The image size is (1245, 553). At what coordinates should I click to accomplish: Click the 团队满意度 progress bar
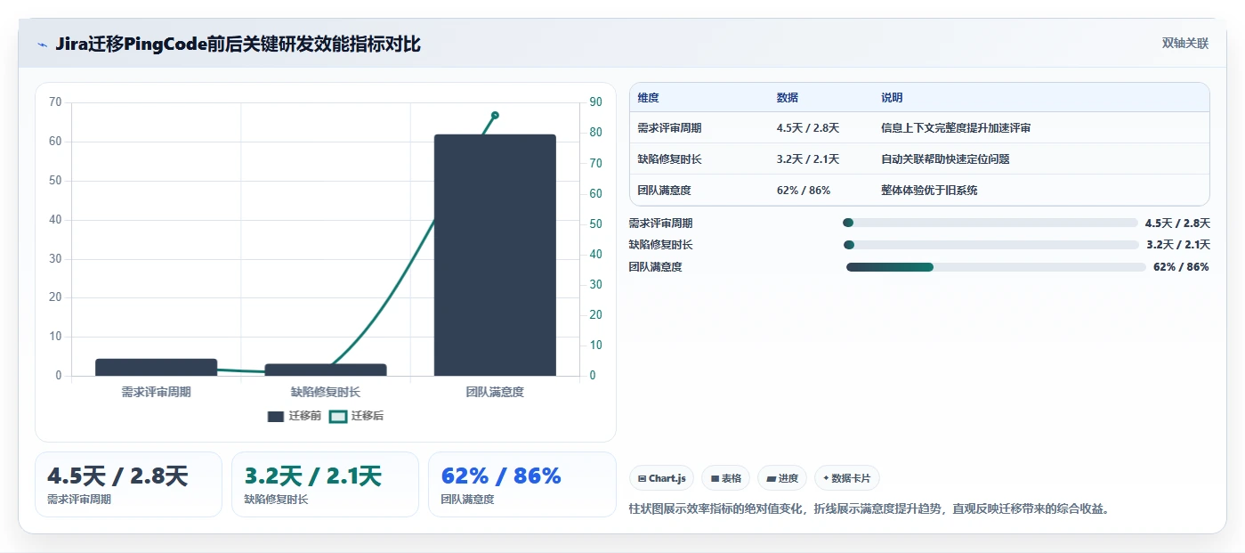[996, 267]
